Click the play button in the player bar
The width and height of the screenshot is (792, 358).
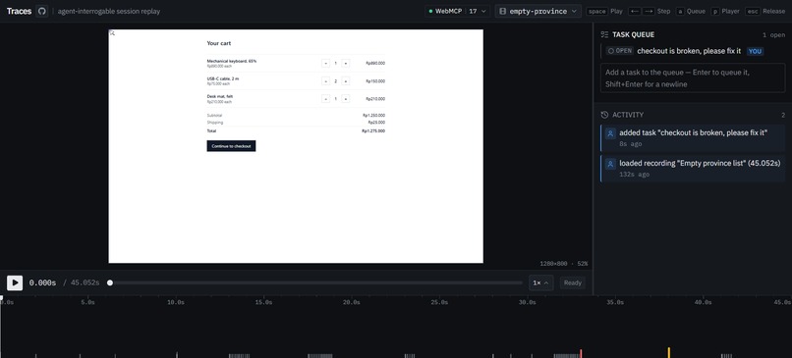pyautogui.click(x=15, y=282)
